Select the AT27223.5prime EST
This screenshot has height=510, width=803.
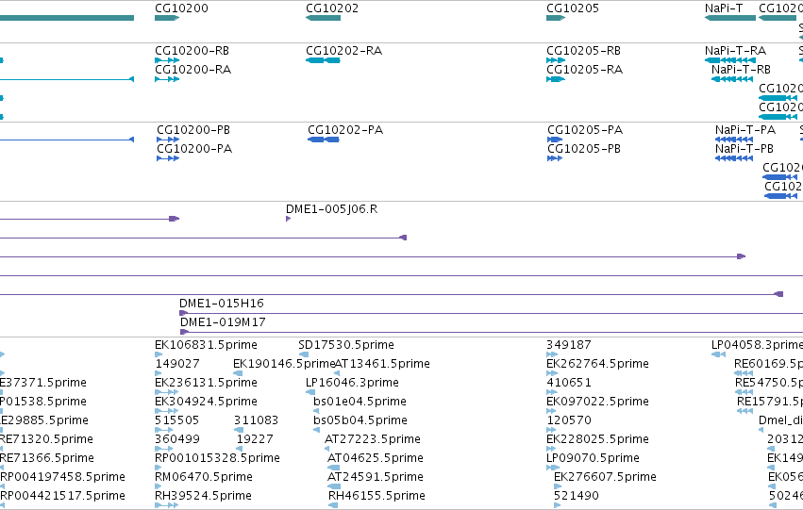326,449
